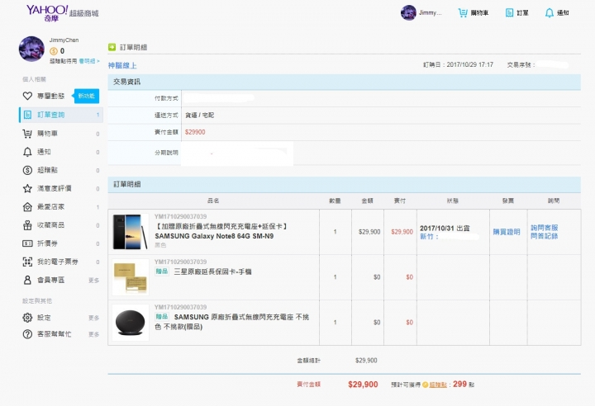Click the green arrow icon beside 訂單明細 title
Image resolution: width=595 pixels, height=406 pixels.
click(112, 47)
